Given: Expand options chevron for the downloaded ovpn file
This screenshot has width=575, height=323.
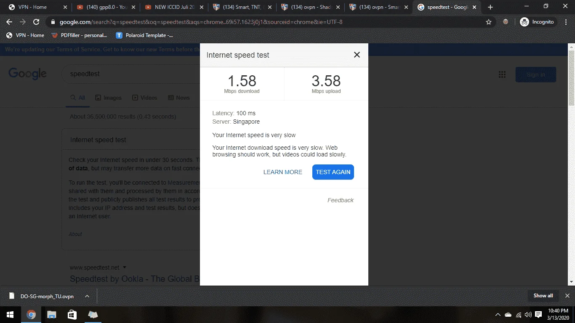Looking at the screenshot, I should [x=87, y=296].
